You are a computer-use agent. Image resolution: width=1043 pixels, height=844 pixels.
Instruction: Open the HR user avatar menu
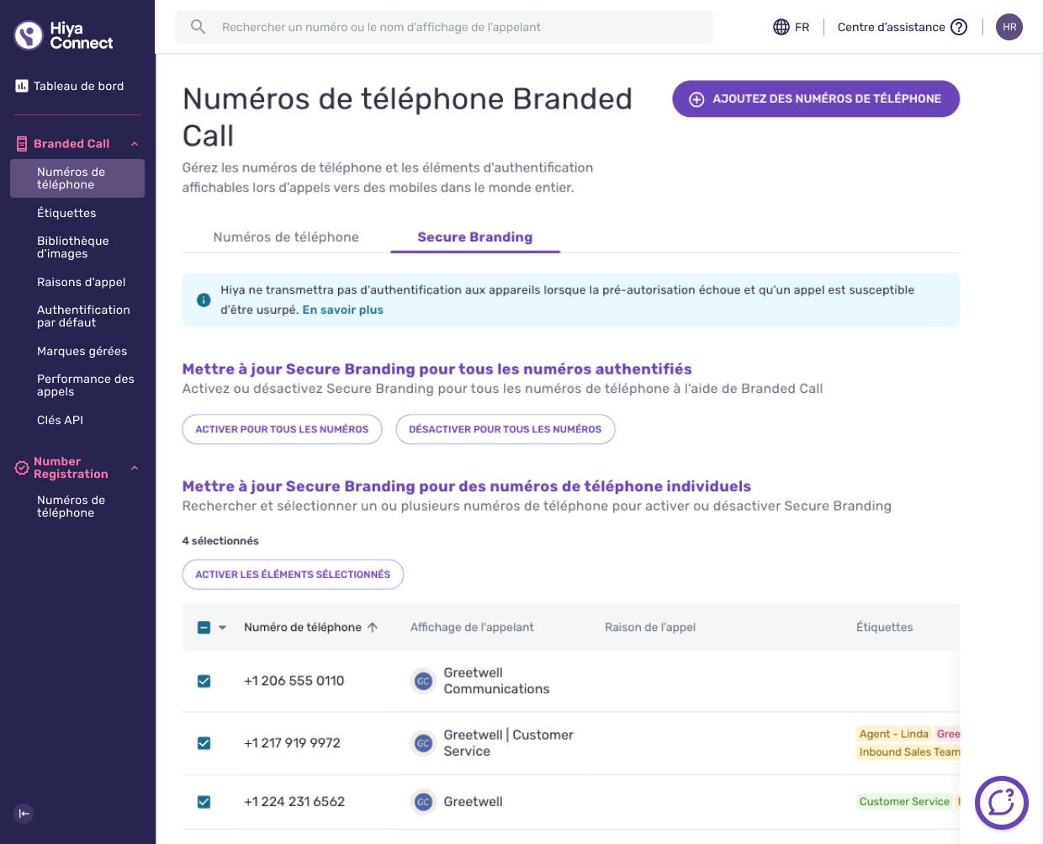[x=1009, y=27]
